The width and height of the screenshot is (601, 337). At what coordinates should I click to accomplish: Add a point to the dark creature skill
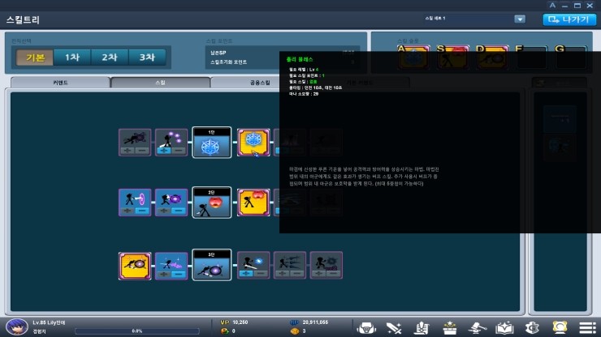128,151
